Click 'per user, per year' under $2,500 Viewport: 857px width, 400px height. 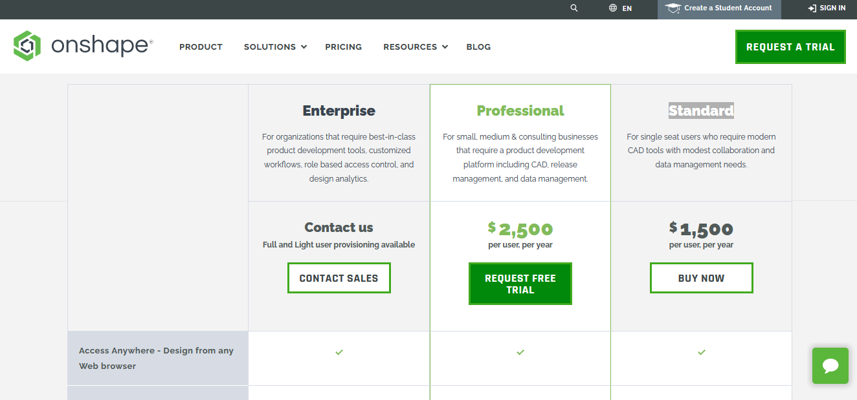click(x=520, y=245)
